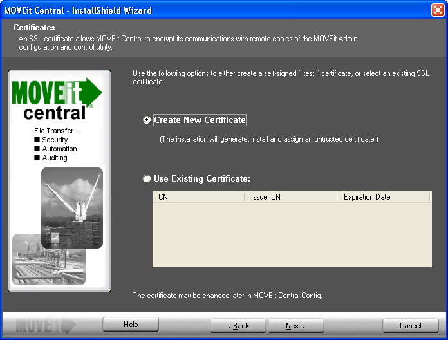Click the MOVEit central logo image
This screenshot has height=340, width=448.
tap(57, 99)
